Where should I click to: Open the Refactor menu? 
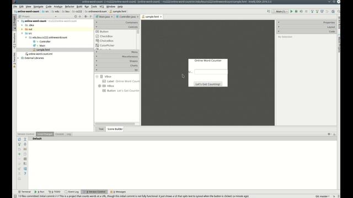(69, 7)
